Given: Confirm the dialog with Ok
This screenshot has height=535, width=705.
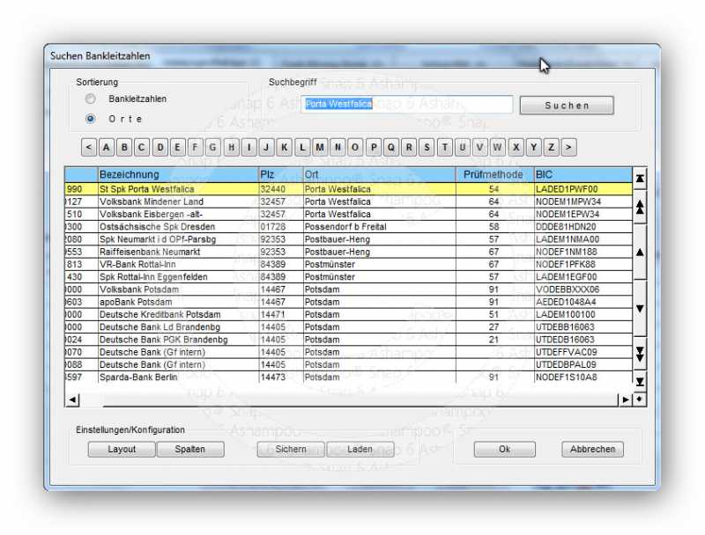Looking at the screenshot, I should click(504, 449).
